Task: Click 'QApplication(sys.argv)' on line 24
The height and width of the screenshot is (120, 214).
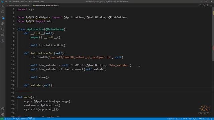Action: (52, 101)
